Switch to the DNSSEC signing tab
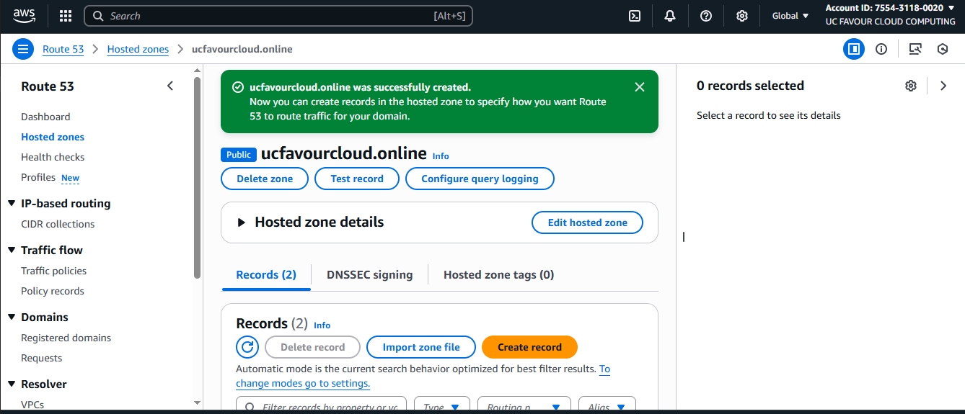965x414 pixels. pyautogui.click(x=369, y=274)
